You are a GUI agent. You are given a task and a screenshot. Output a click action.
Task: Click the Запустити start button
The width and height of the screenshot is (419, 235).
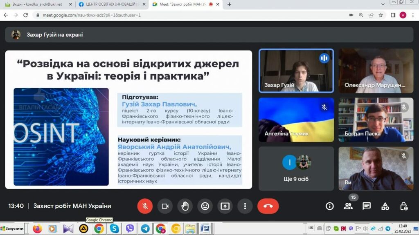pyautogui.click(x=12, y=228)
